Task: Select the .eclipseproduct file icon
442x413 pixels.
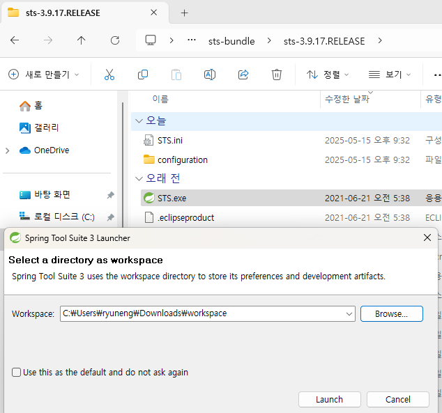Action: click(148, 217)
